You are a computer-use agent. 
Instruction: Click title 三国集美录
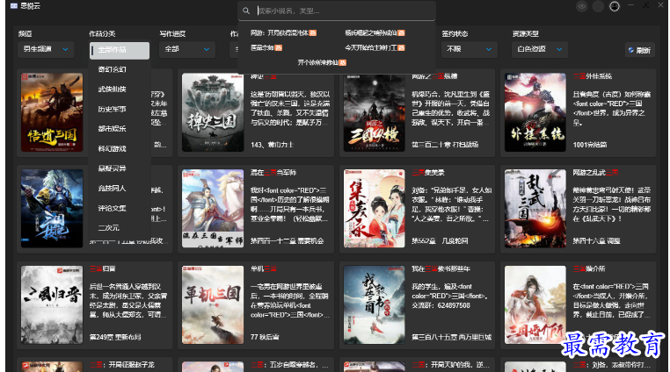click(x=428, y=173)
